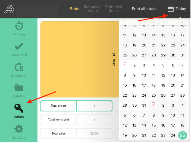Switch to the Stats tab
The height and width of the screenshot is (143, 191).
click(x=74, y=9)
